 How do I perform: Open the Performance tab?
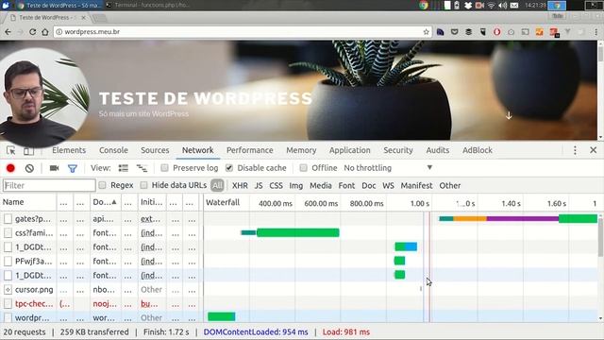point(249,150)
